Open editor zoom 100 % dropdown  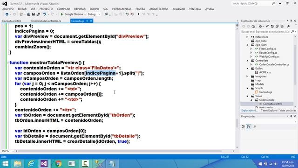pyautogui.click(x=13, y=151)
